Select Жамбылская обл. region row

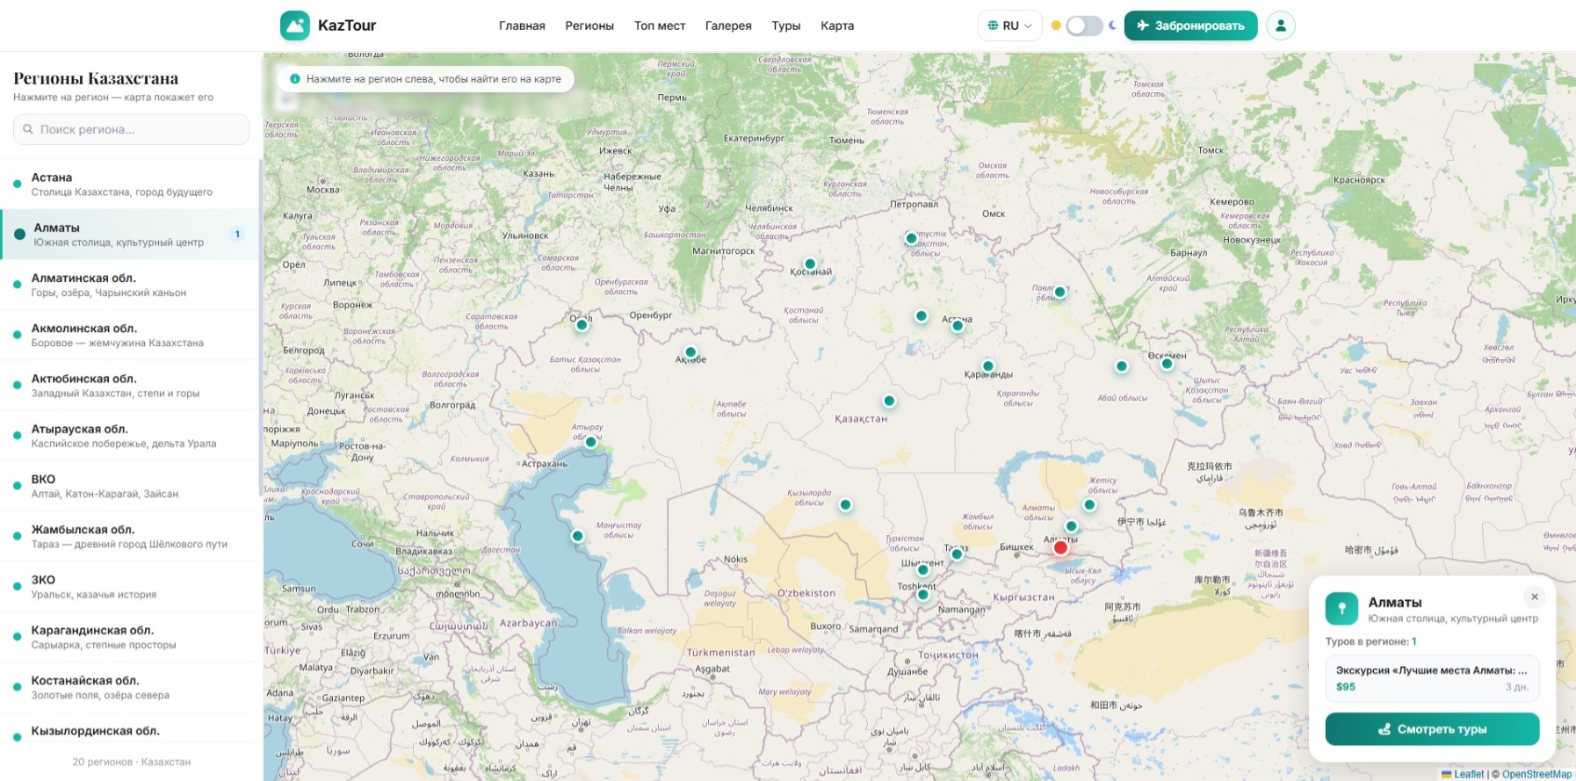130,536
